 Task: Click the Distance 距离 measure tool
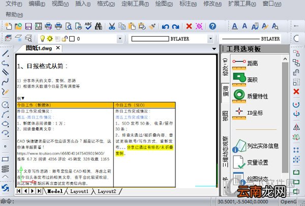(245, 64)
